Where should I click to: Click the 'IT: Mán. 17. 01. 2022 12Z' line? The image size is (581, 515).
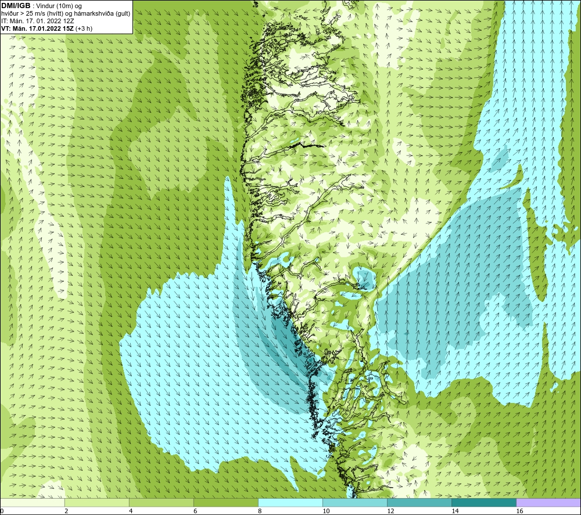click(37, 21)
